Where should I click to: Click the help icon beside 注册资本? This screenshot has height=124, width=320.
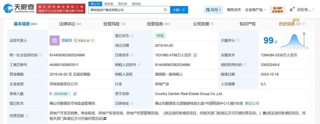(x=132, y=55)
